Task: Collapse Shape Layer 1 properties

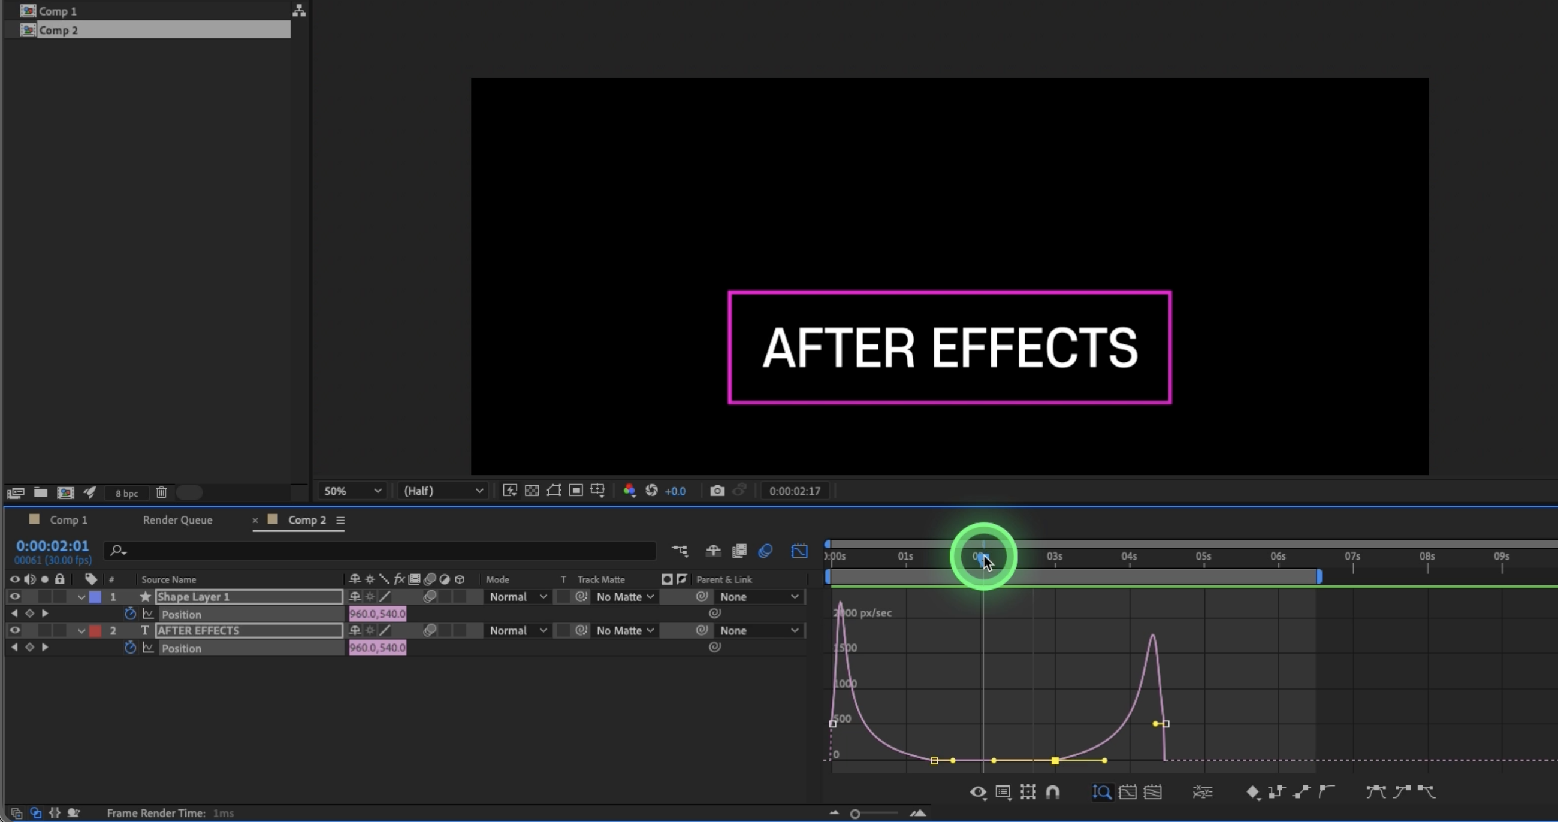Action: (x=81, y=597)
